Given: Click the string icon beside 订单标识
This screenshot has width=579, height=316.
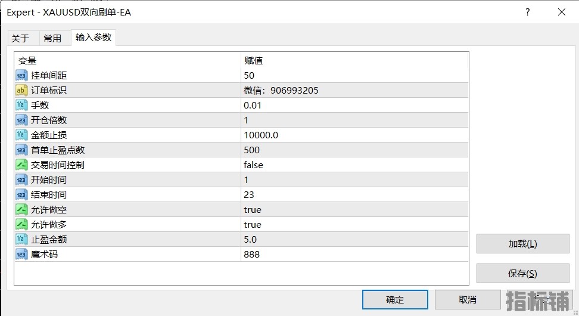Looking at the screenshot, I should click(21, 90).
